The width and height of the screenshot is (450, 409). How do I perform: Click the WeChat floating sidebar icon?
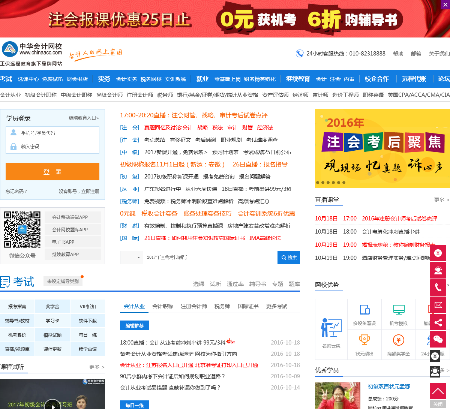(x=438, y=339)
